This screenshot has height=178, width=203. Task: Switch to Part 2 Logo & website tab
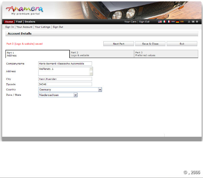coord(102,54)
